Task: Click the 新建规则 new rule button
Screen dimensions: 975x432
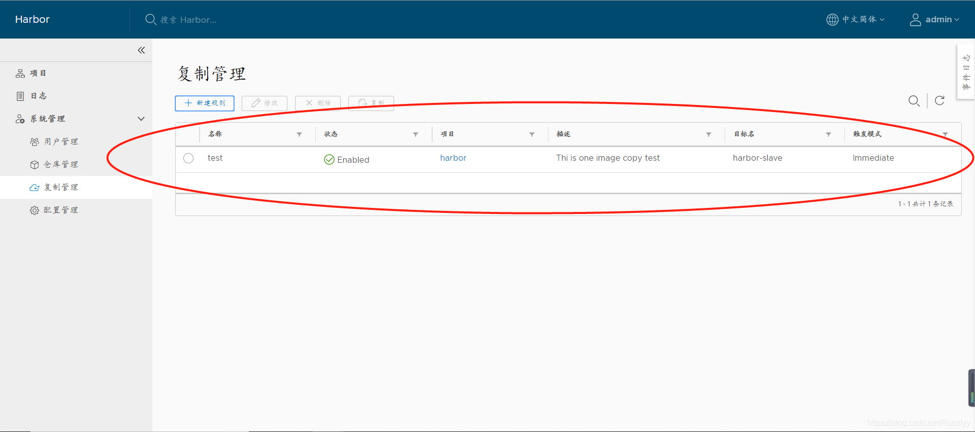Action: click(205, 103)
